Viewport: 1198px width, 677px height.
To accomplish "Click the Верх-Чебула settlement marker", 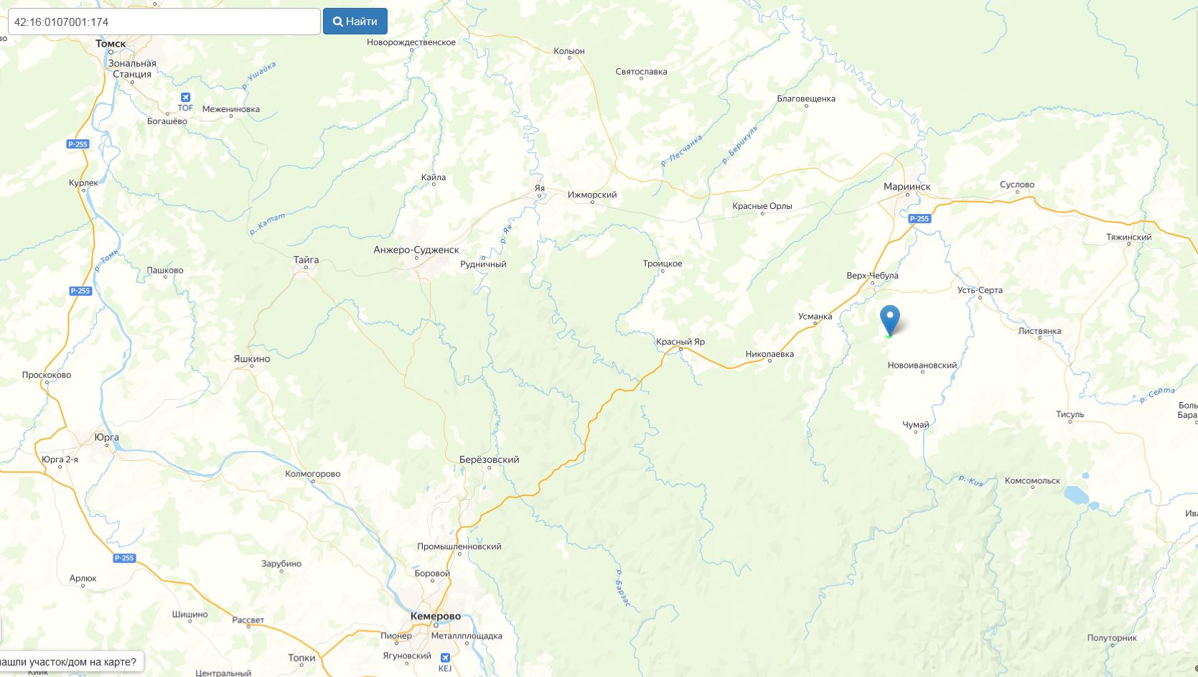I will click(x=872, y=283).
